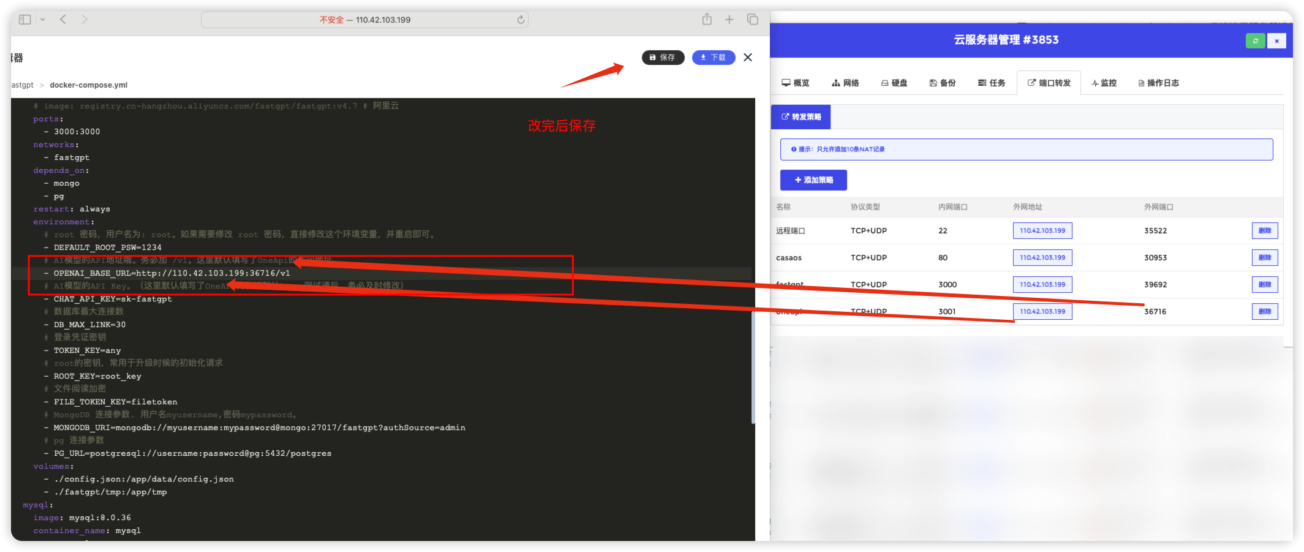The image size is (1304, 552).
Task: Click the 协议类型 column header
Action: pos(865,207)
